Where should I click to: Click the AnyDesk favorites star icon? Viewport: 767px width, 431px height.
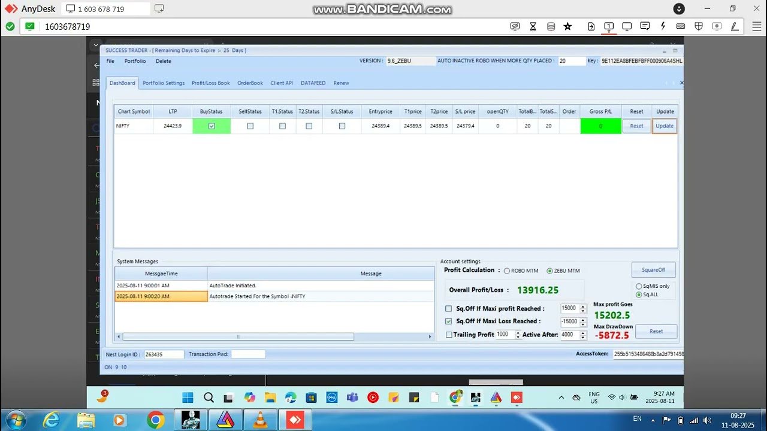567,26
